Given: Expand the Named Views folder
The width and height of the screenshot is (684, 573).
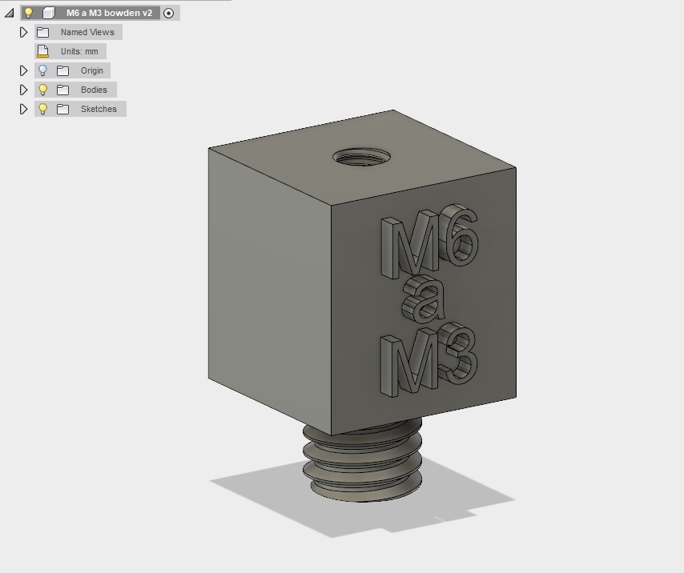Looking at the screenshot, I should (24, 32).
